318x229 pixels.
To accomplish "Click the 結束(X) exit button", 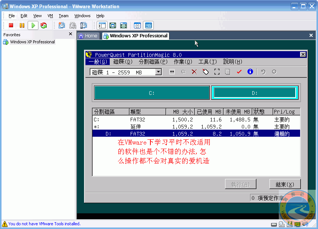I will [x=285, y=184].
